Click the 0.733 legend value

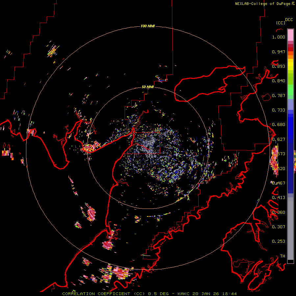tap(279, 110)
